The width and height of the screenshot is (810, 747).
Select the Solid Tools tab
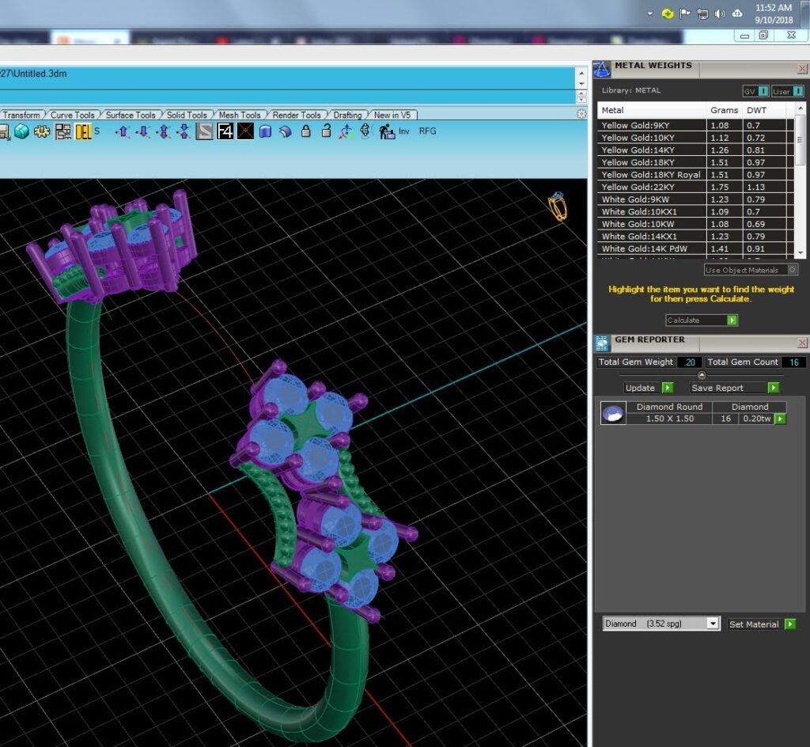(187, 116)
